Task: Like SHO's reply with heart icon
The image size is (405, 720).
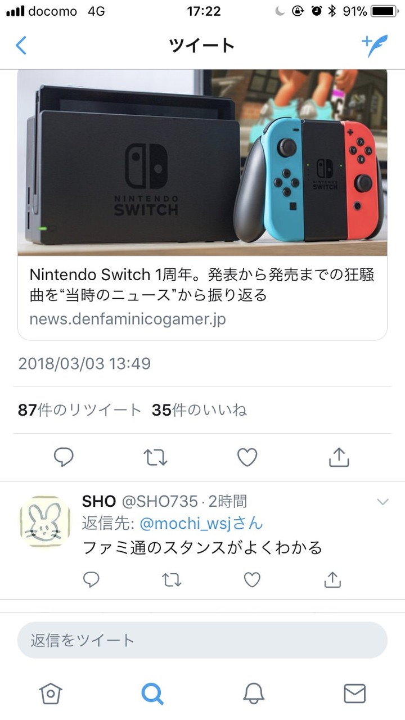Action: 252,579
